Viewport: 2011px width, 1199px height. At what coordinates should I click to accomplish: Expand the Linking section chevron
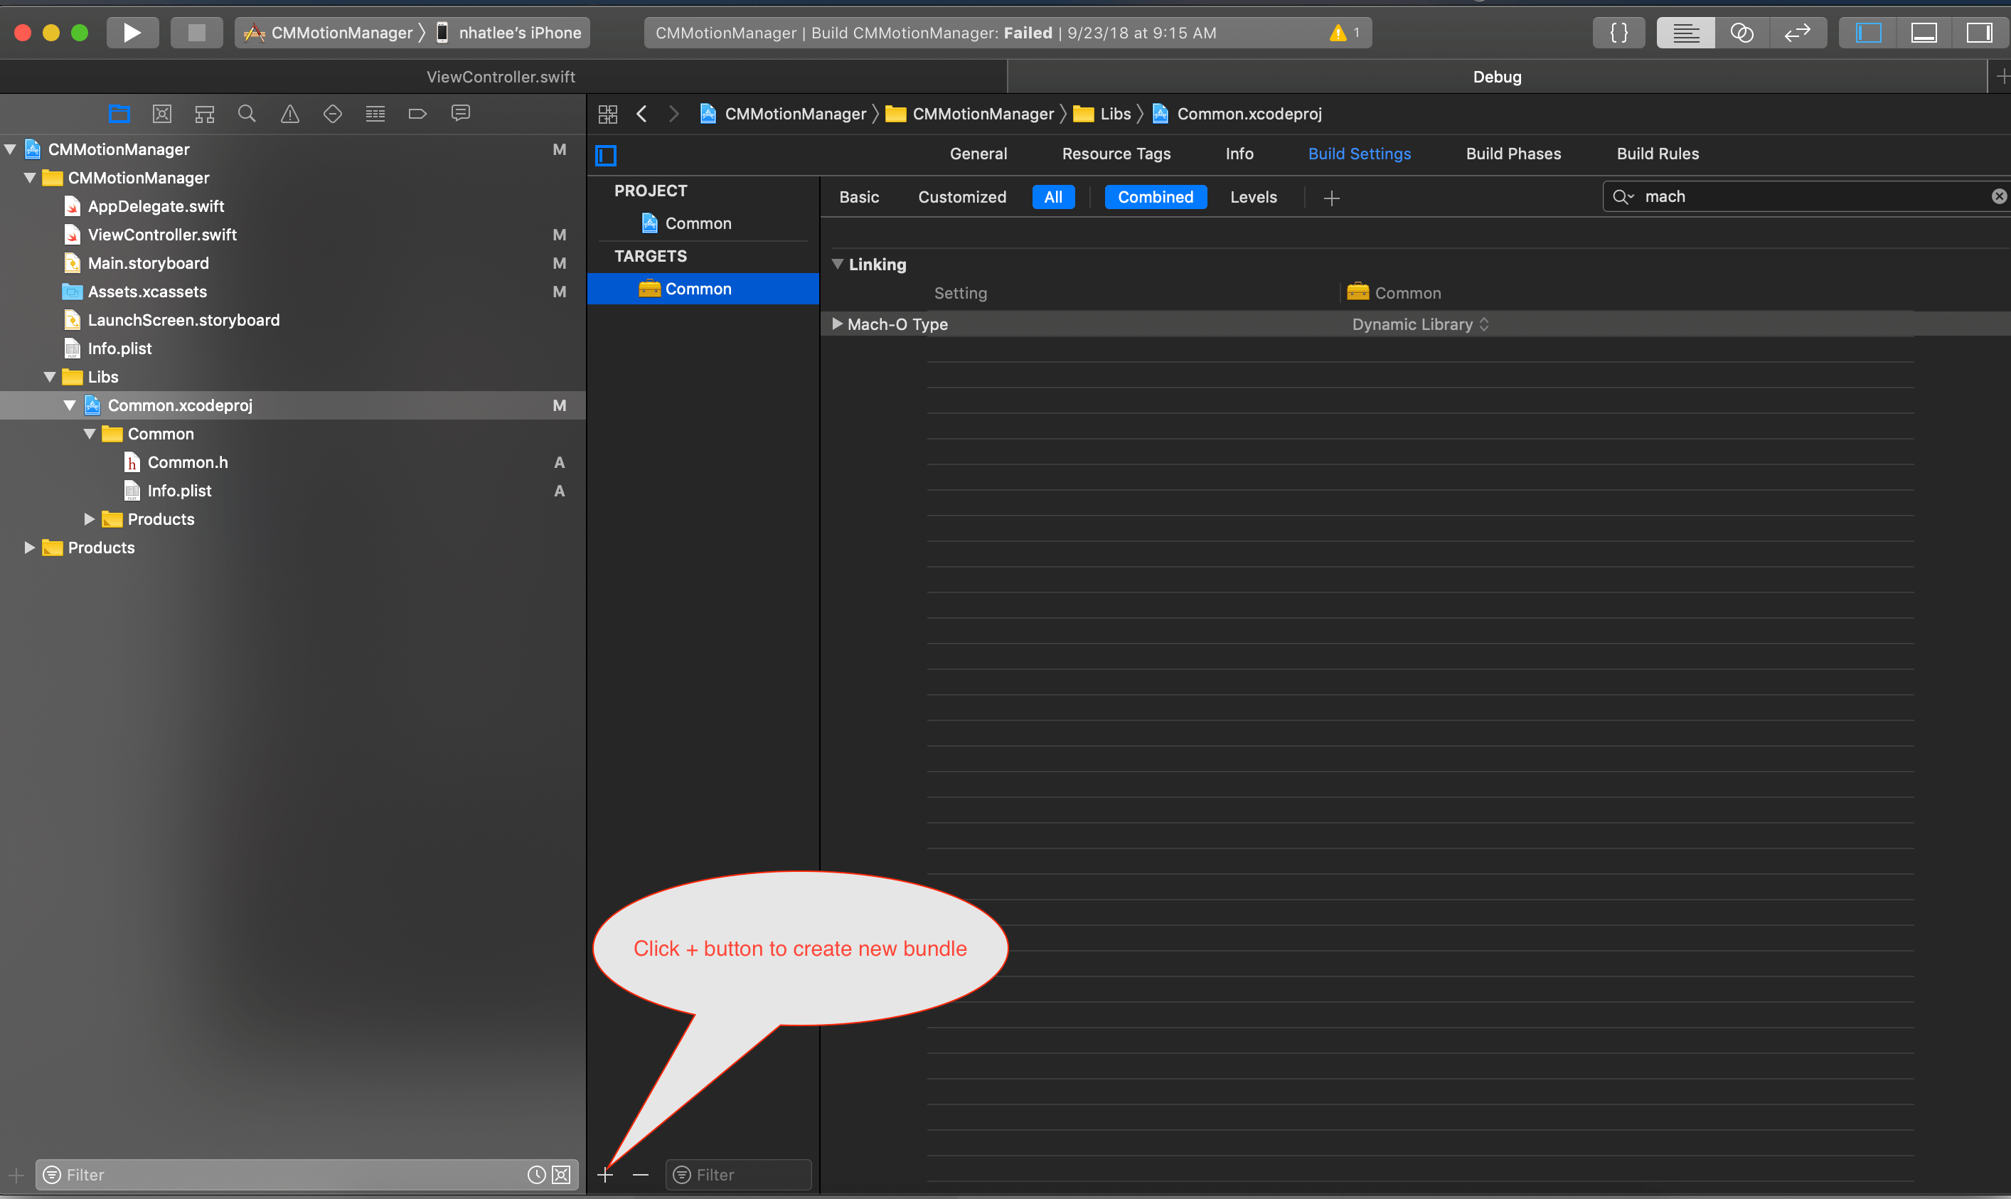835,262
